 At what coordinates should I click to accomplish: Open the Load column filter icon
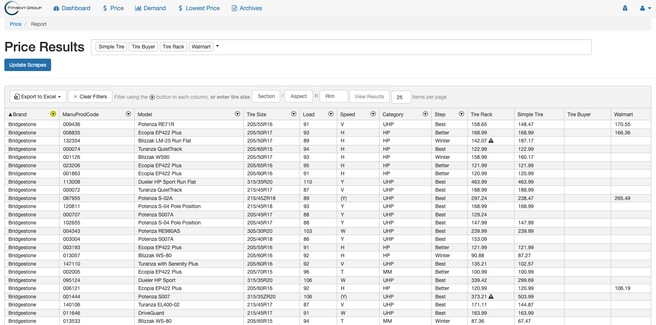[331, 114]
